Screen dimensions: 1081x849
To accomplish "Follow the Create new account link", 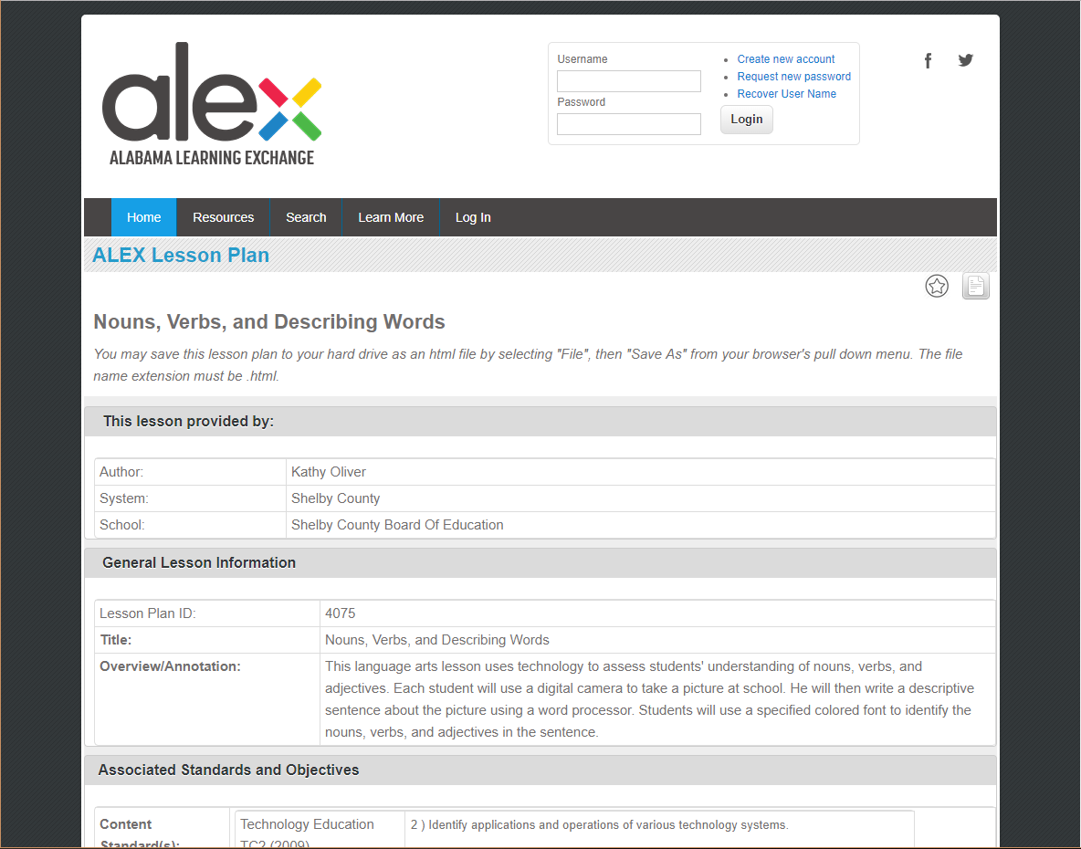I will pos(785,58).
